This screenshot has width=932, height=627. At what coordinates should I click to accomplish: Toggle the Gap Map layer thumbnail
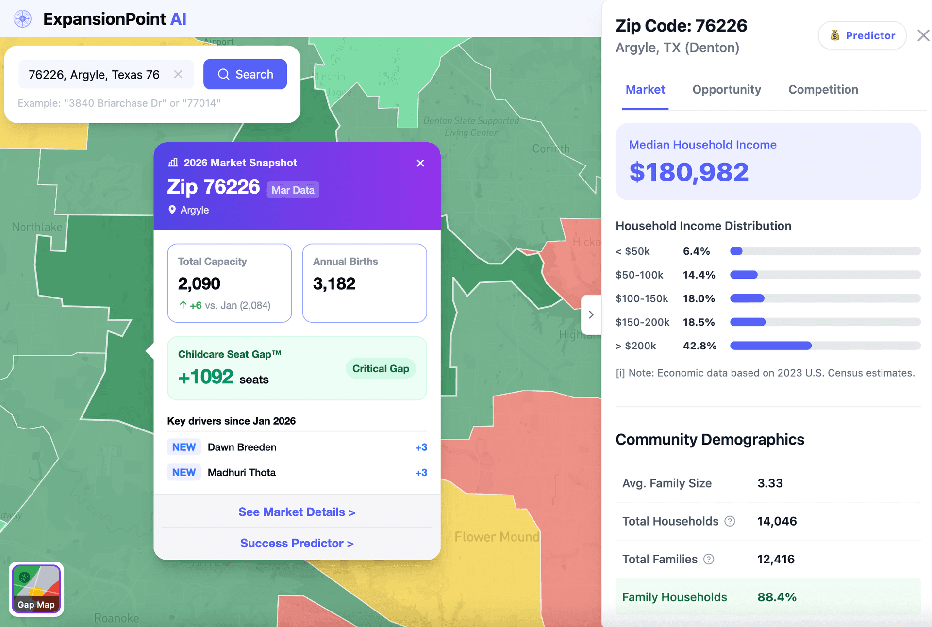point(36,589)
